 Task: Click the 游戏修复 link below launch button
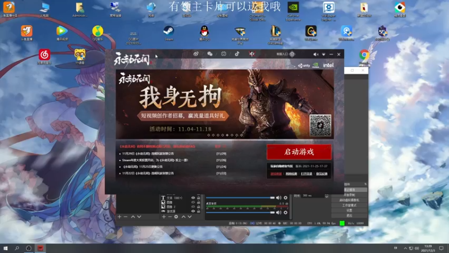[276, 174]
